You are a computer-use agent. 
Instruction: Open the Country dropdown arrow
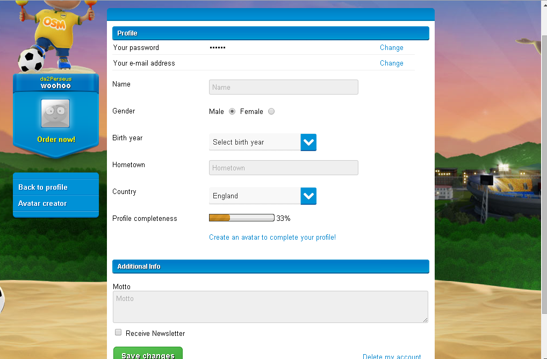(x=308, y=196)
